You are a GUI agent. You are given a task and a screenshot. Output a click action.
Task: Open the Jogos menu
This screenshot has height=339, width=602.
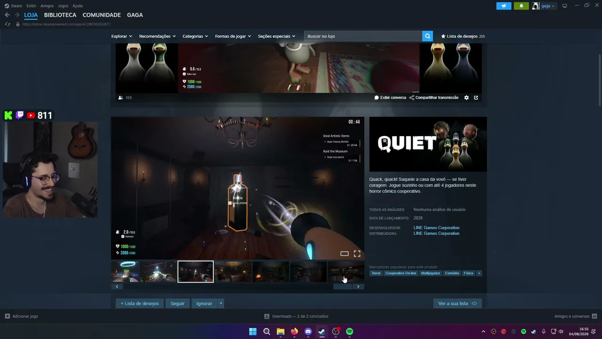click(x=63, y=6)
